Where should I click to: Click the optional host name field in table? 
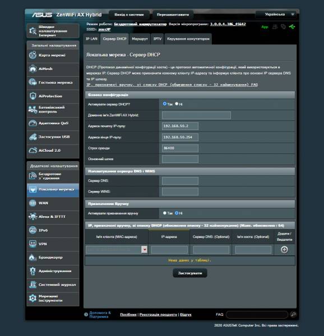pos(253,250)
